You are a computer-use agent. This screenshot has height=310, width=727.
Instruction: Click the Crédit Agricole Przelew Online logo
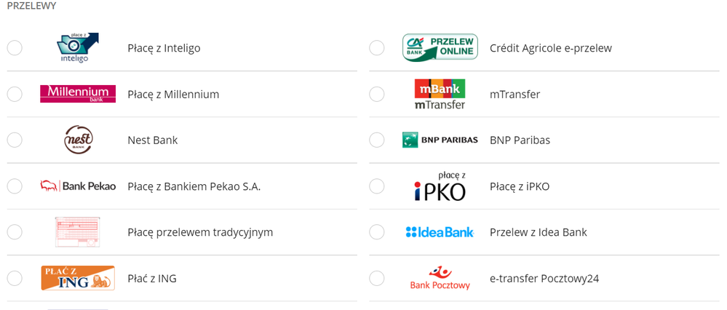pyautogui.click(x=440, y=47)
